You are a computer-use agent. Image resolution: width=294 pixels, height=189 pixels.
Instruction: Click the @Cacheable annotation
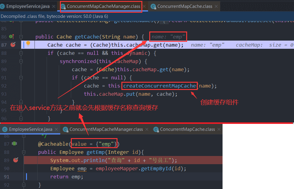pyautogui.click(x=53, y=144)
